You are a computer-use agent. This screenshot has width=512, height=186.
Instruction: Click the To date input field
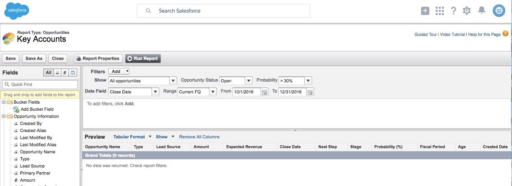pos(292,92)
